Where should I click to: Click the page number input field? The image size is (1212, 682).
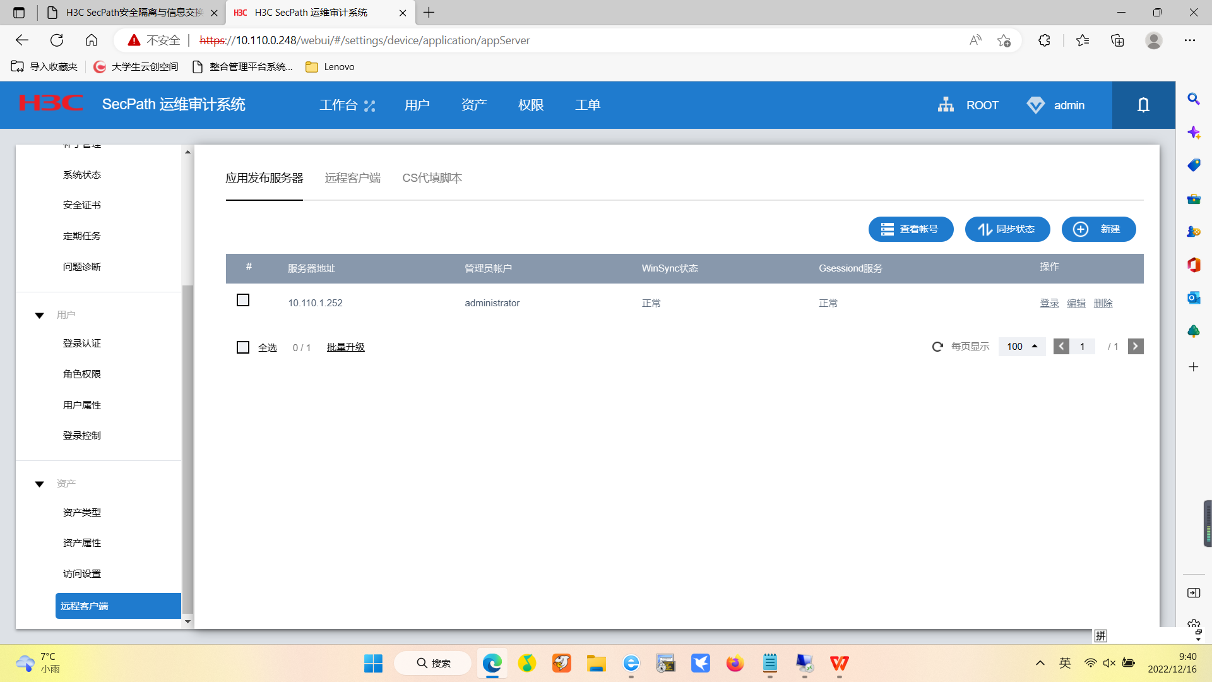tap(1083, 347)
